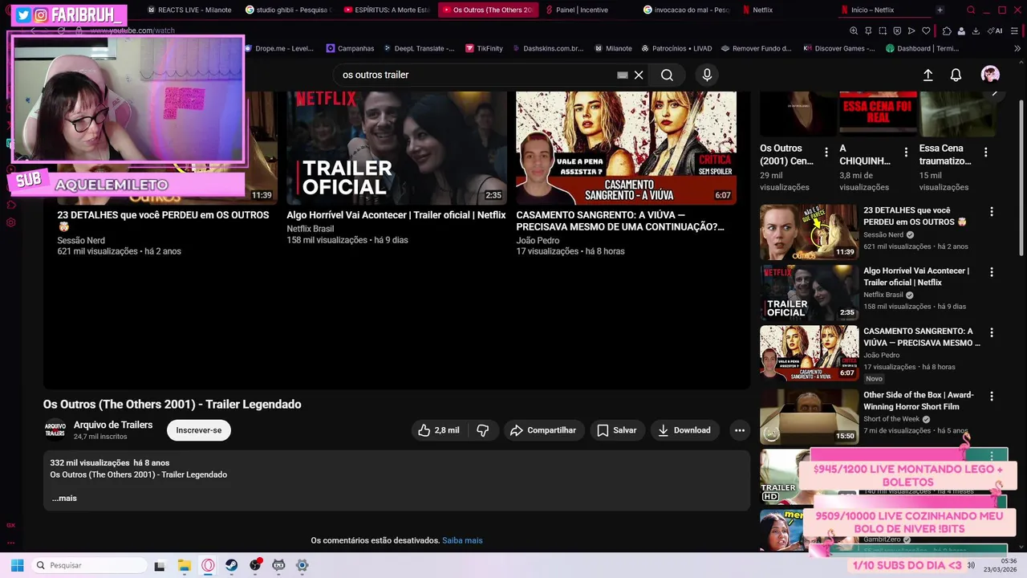
Task: Click the Sessão Nerd channel under 23 DETALHES
Action: (81, 240)
